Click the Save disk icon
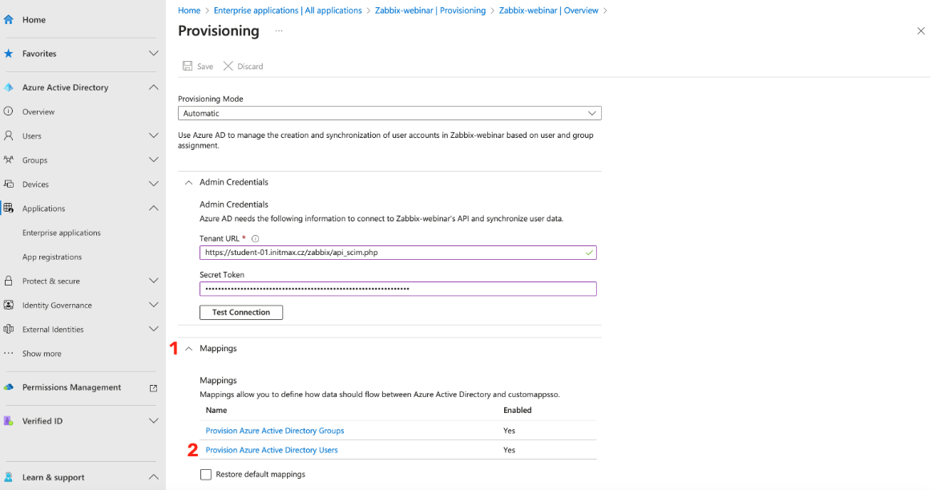This screenshot has height=490, width=940. point(188,66)
